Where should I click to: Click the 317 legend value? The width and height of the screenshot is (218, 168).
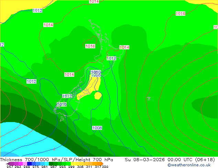coord(98,167)
